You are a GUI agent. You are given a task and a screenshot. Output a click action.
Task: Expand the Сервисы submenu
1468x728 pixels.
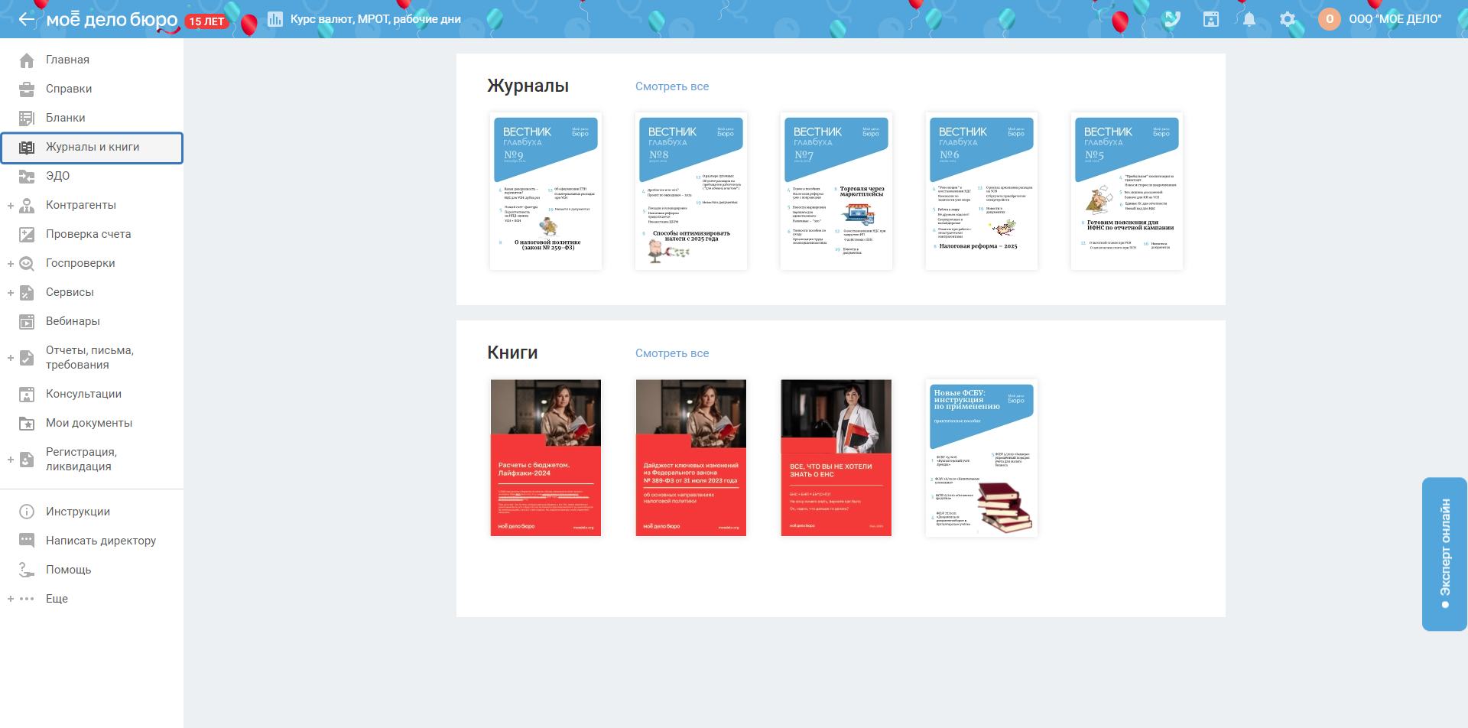coord(11,293)
